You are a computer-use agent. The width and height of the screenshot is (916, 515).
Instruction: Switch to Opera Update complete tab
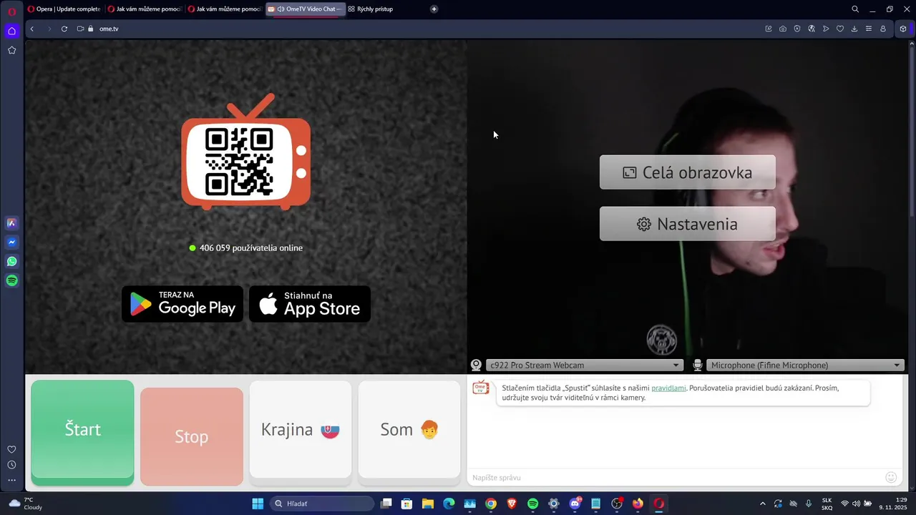(x=64, y=9)
